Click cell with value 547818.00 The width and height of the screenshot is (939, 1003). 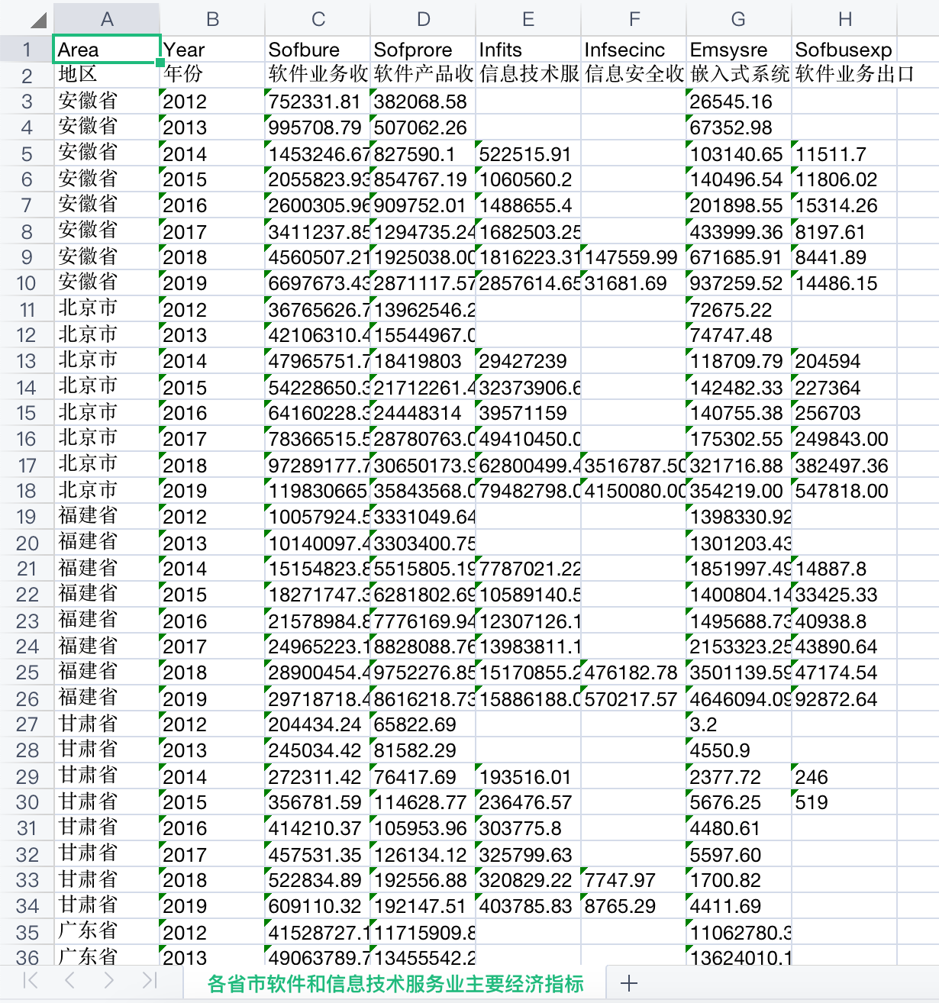point(844,491)
